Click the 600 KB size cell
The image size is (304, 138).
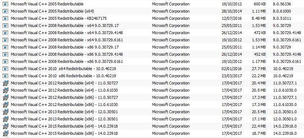point(260,4)
